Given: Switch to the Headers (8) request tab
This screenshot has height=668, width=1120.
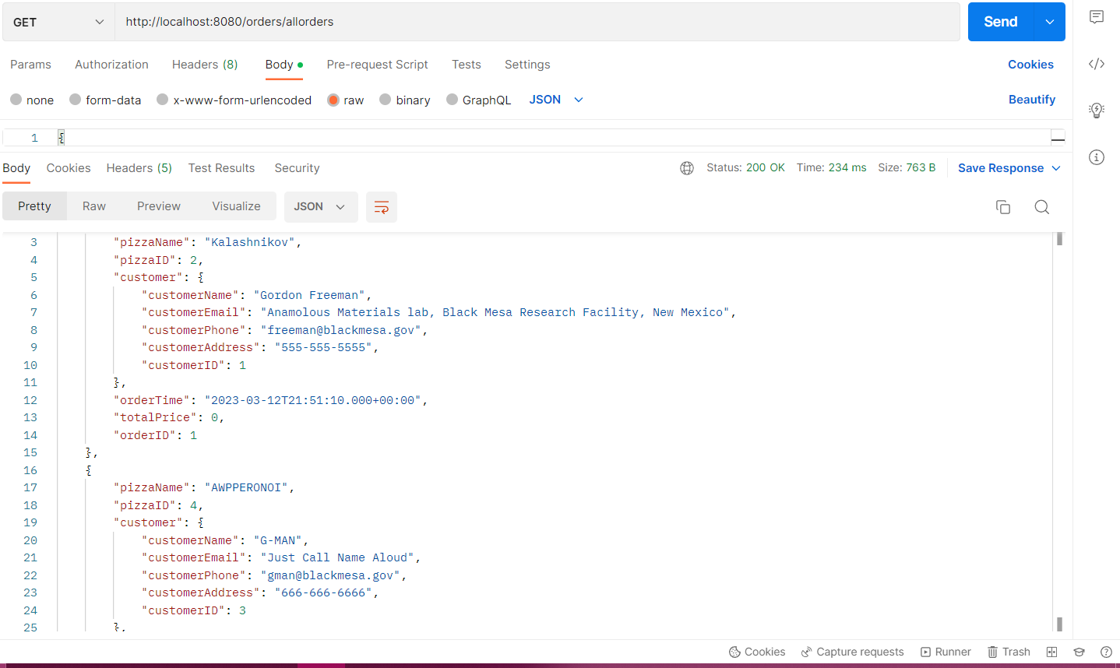Looking at the screenshot, I should coord(204,65).
